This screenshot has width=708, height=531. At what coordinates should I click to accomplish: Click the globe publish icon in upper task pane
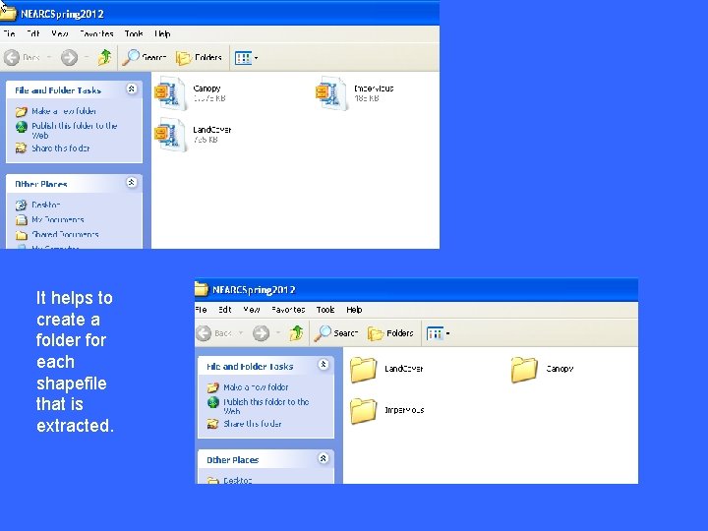[x=22, y=127]
